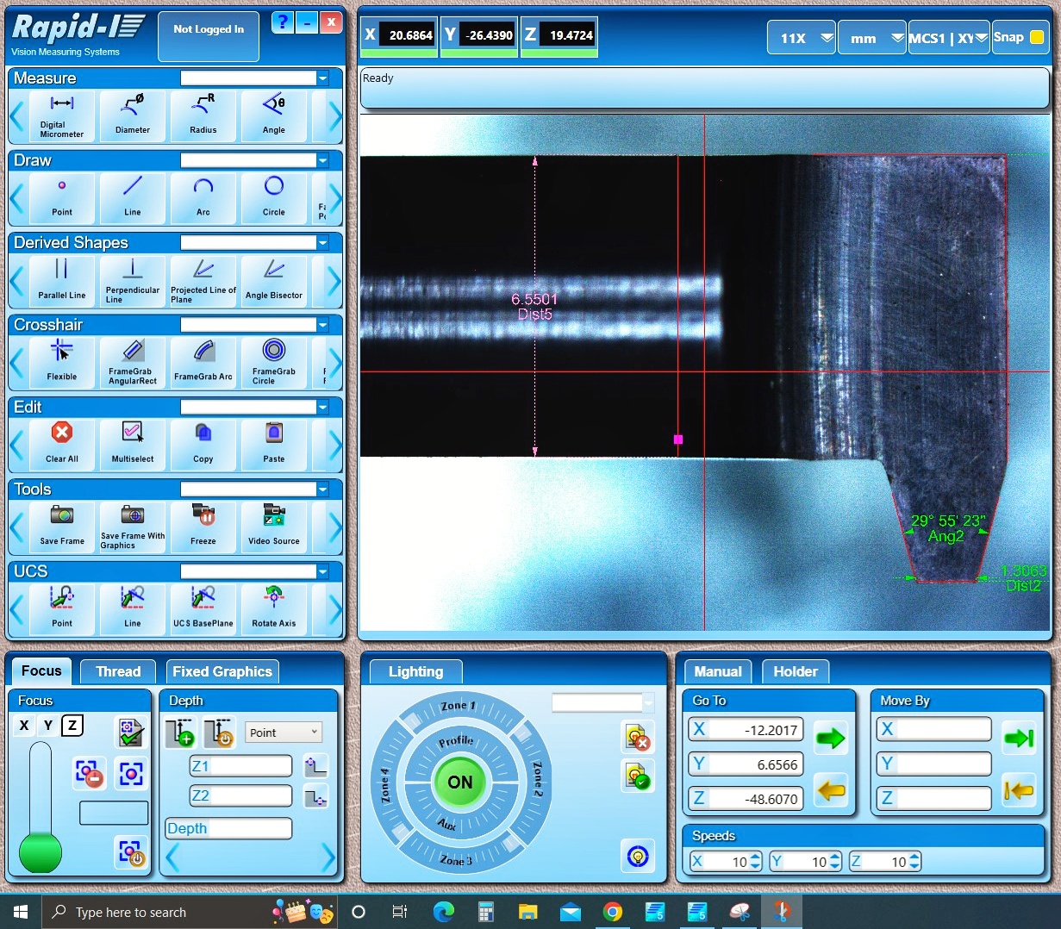1061x929 pixels.
Task: Select the Z focus axis button
Action: click(73, 726)
